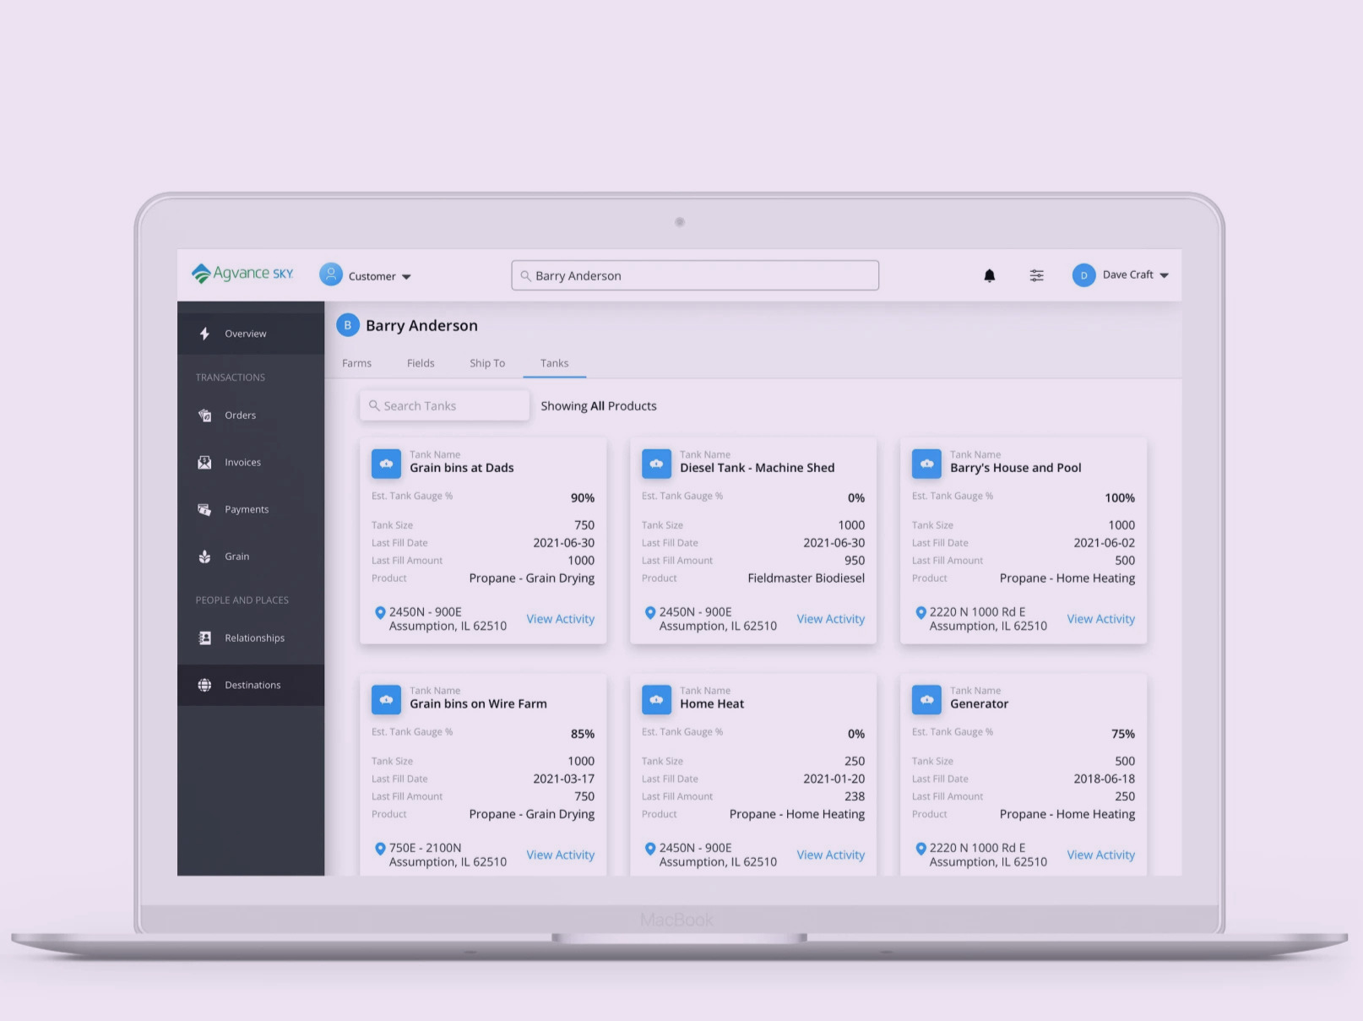The width and height of the screenshot is (1363, 1021).
Task: Click the Diesel Tank - Machine Shed icon
Action: 656,464
